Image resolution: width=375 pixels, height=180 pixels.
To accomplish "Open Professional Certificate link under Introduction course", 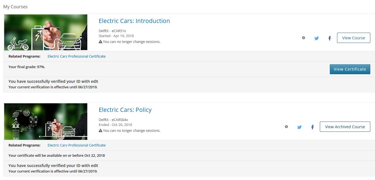I will [x=76, y=56].
